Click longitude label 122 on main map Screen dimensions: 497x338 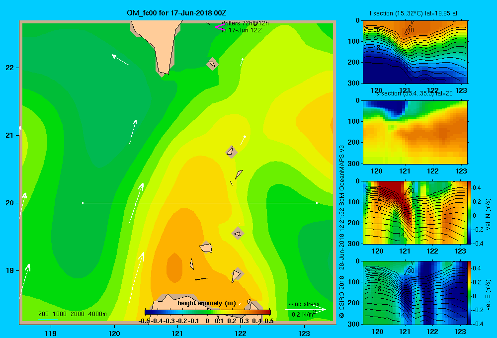[x=241, y=334]
